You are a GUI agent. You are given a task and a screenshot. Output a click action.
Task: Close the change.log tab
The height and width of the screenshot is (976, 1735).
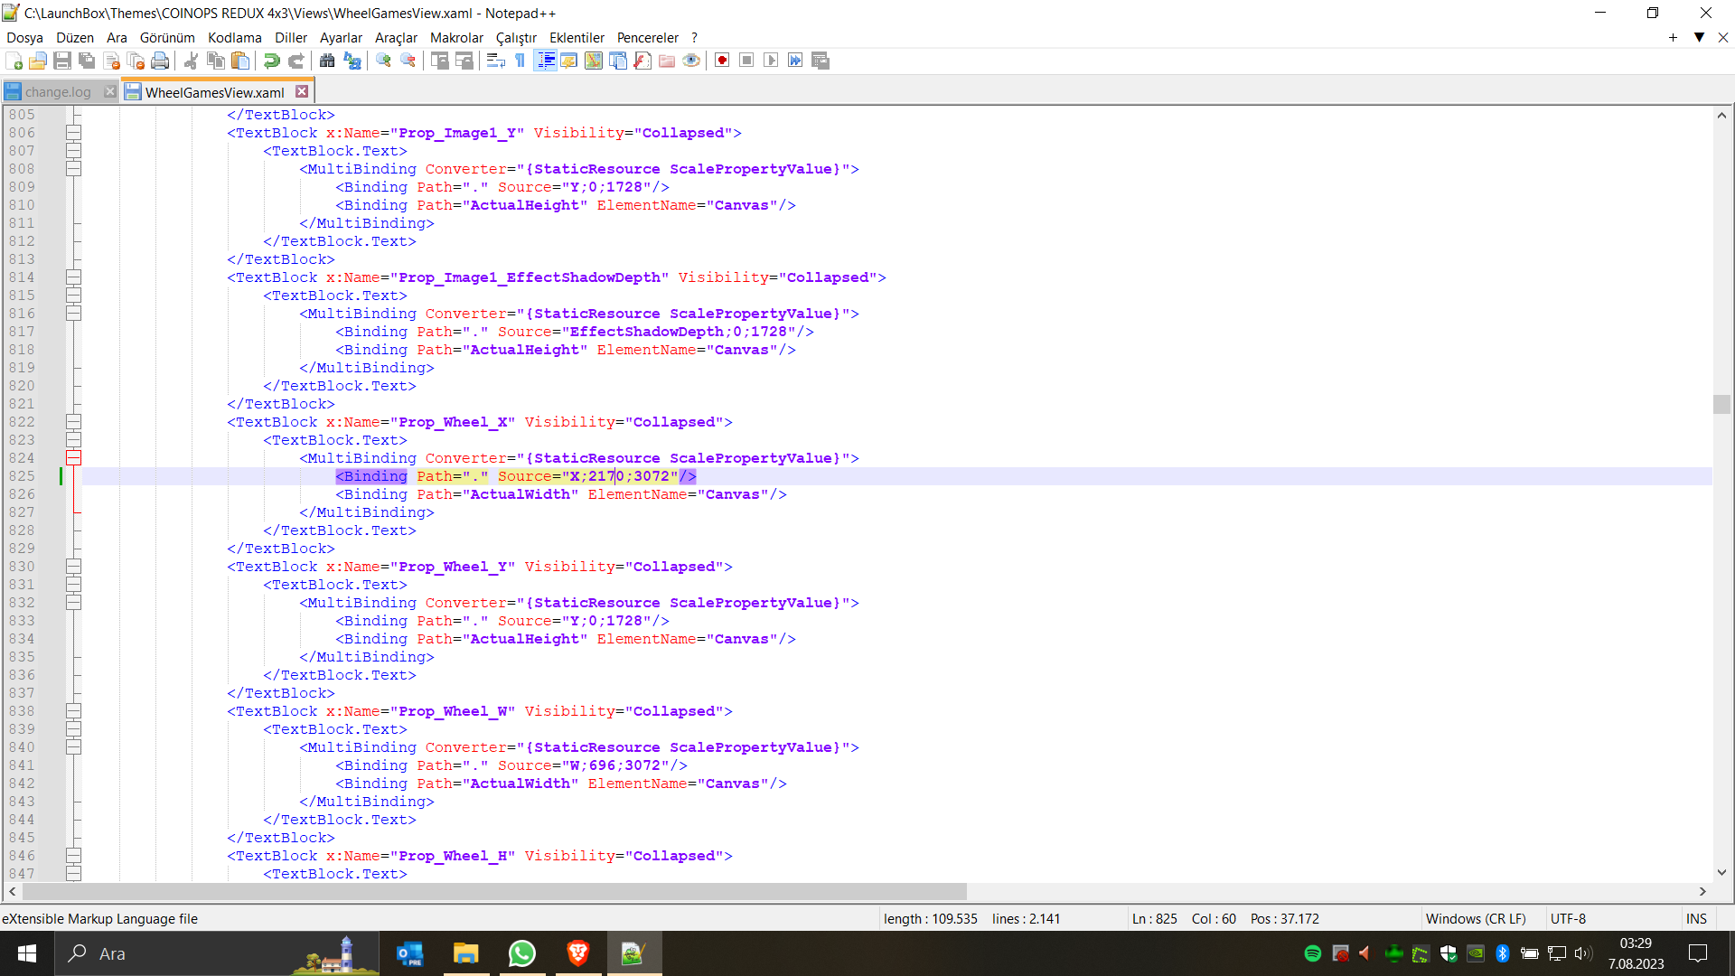(x=109, y=91)
